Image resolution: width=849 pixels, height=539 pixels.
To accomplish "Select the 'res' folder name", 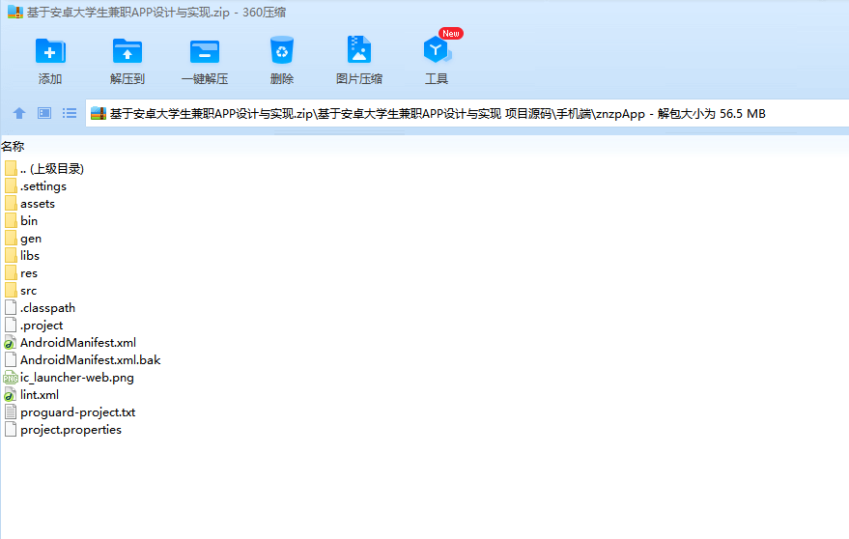I will tap(29, 273).
